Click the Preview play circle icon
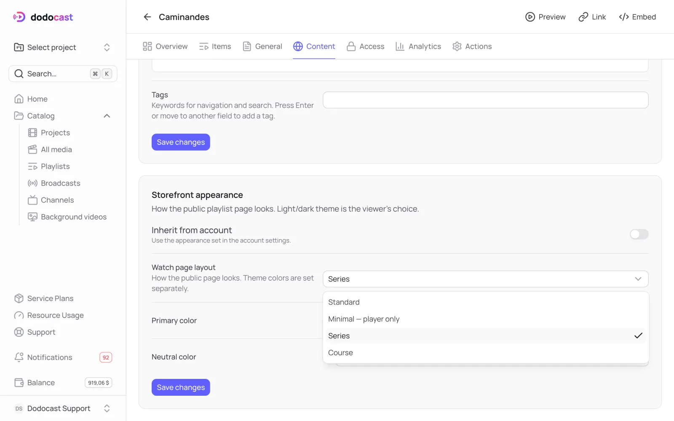This screenshot has width=674, height=421. [530, 17]
